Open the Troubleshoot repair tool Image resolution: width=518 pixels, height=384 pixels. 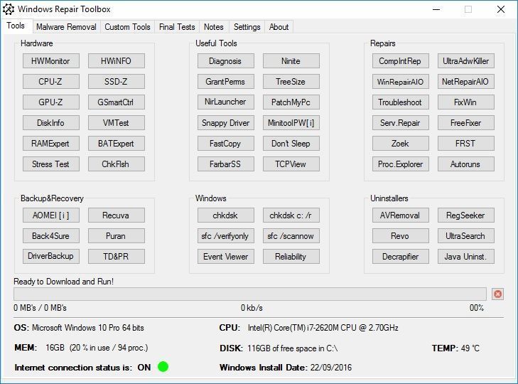[x=400, y=102]
